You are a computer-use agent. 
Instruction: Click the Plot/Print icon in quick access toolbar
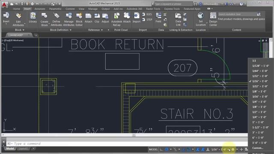(x=33, y=4)
